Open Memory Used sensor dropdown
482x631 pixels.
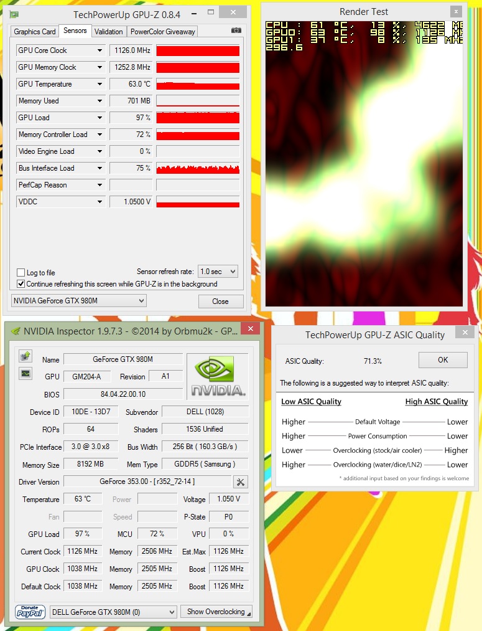tap(100, 101)
